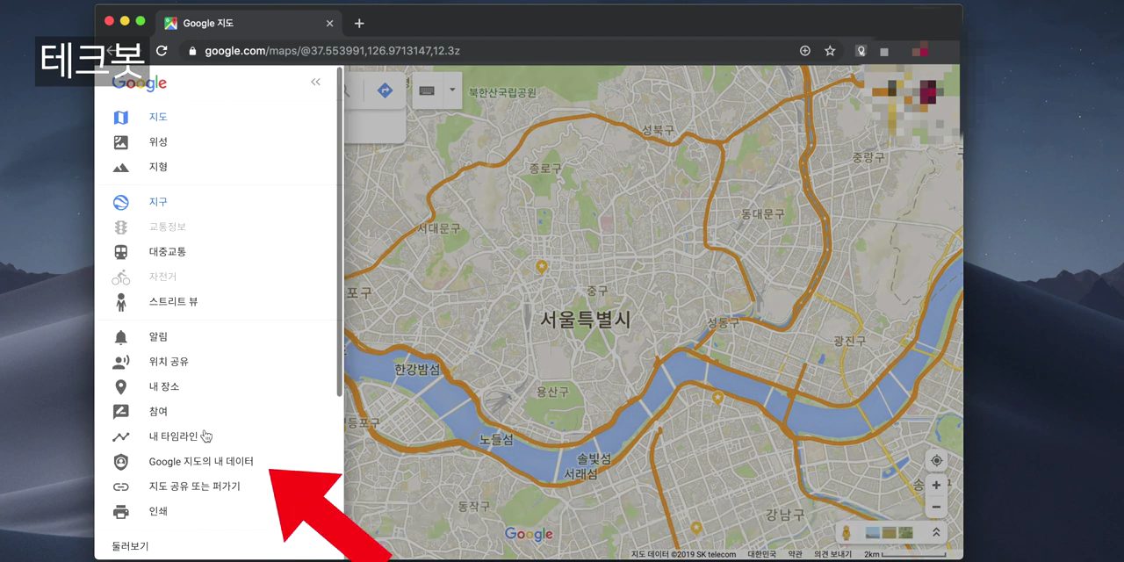Click the 서울특별시 map label
Viewport: 1124px width, 562px height.
tap(585, 319)
